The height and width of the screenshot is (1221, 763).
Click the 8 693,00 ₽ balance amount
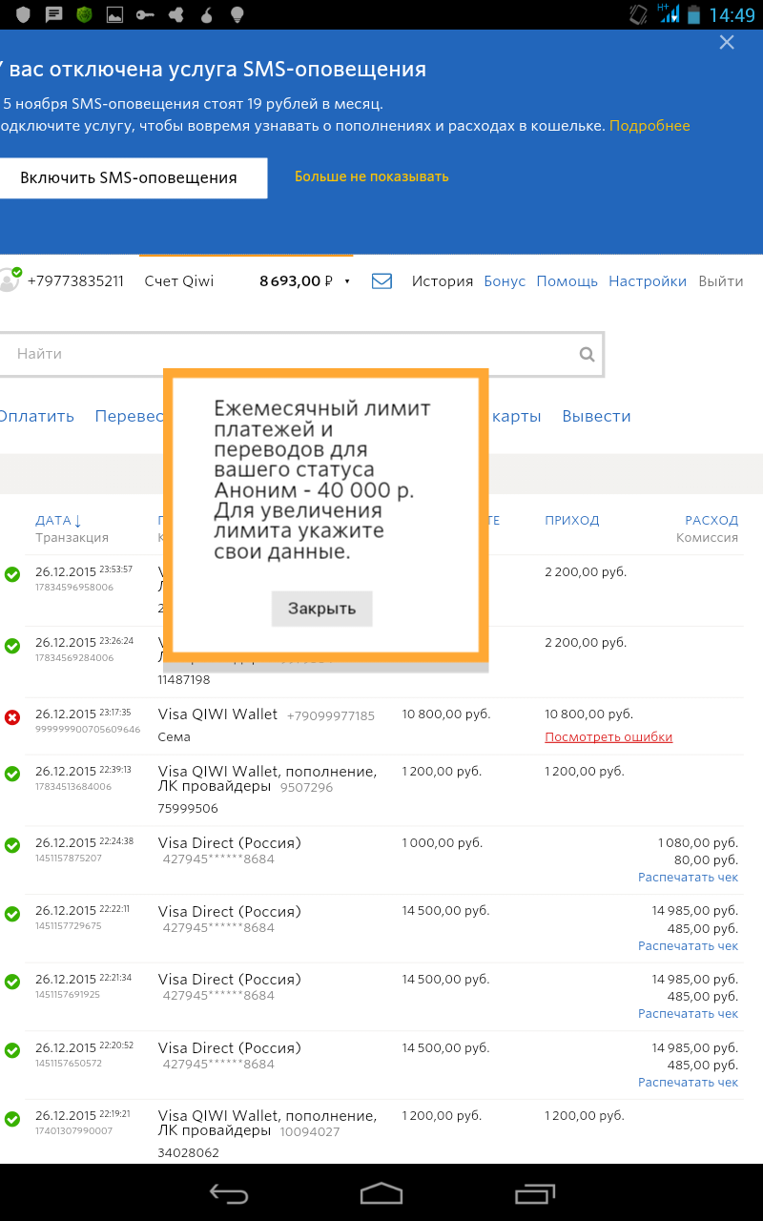tap(296, 281)
